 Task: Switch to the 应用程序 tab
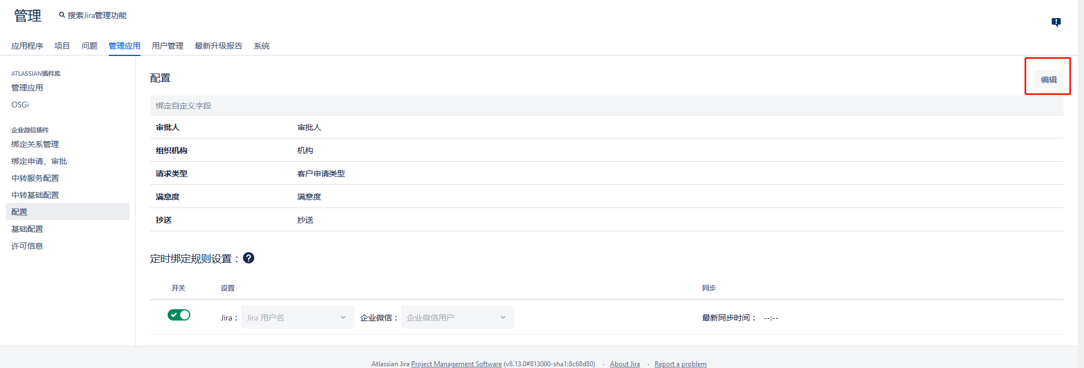27,46
